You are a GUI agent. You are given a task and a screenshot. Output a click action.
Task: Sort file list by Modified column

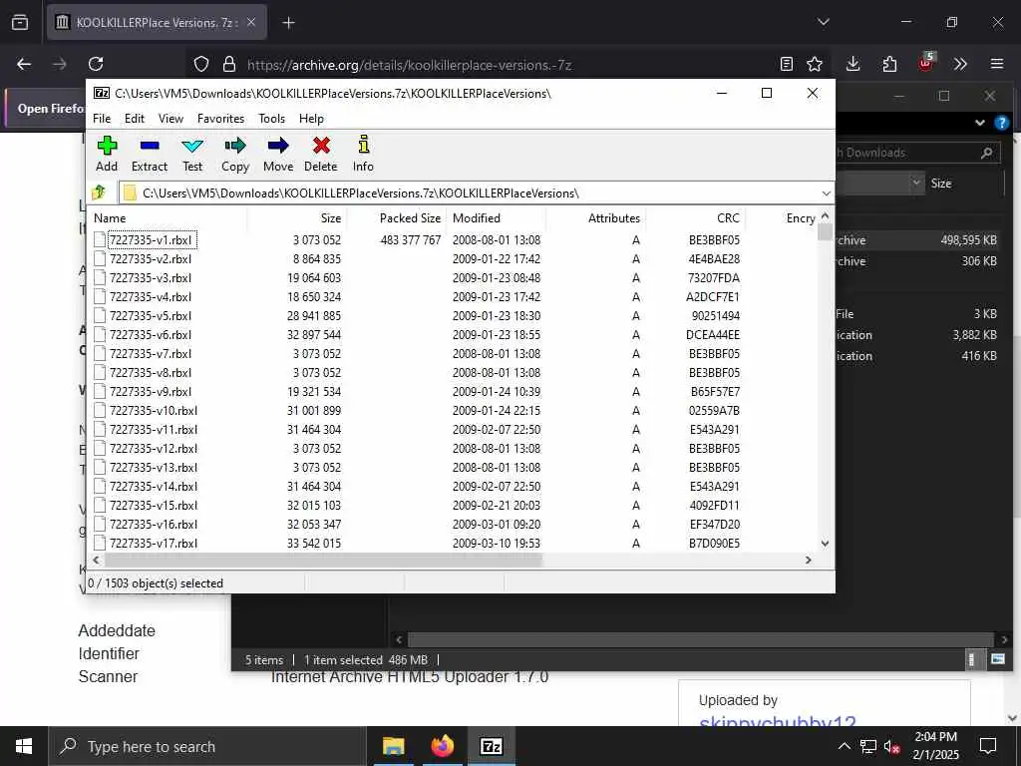497,218
